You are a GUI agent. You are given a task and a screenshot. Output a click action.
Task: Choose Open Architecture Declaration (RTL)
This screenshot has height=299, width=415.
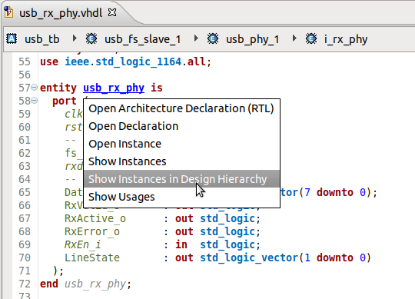pos(182,108)
